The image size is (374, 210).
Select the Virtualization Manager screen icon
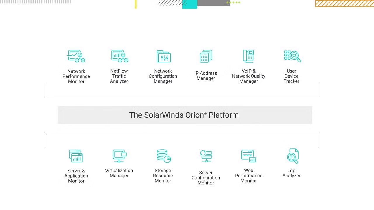point(119,156)
